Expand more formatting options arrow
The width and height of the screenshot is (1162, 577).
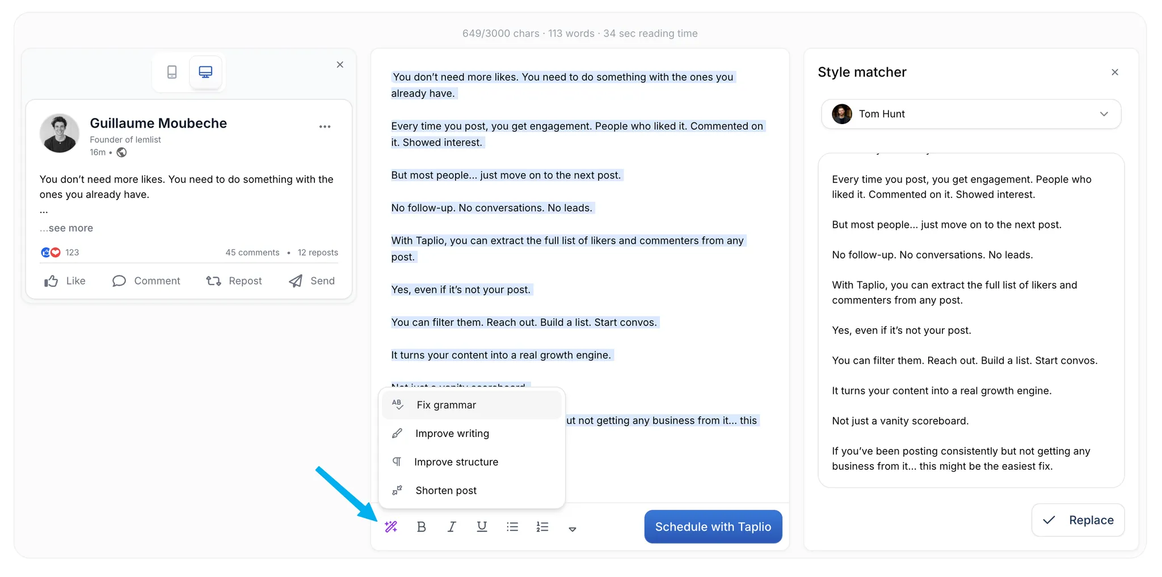click(x=572, y=529)
